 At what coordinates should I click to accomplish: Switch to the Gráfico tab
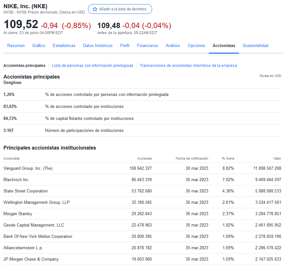click(x=38, y=46)
